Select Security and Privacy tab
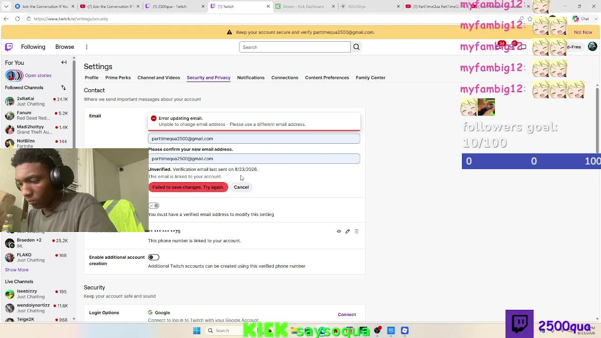The height and width of the screenshot is (338, 601). (208, 77)
